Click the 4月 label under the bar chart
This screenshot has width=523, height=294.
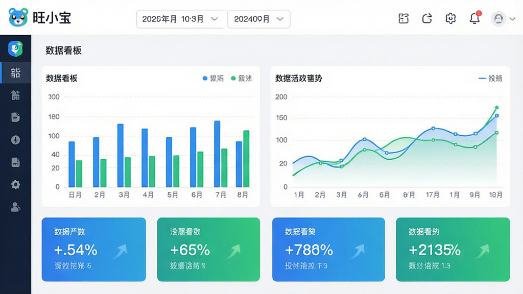point(148,194)
